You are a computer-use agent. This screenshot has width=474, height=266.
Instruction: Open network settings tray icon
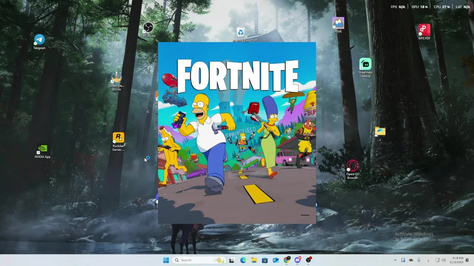point(437,260)
